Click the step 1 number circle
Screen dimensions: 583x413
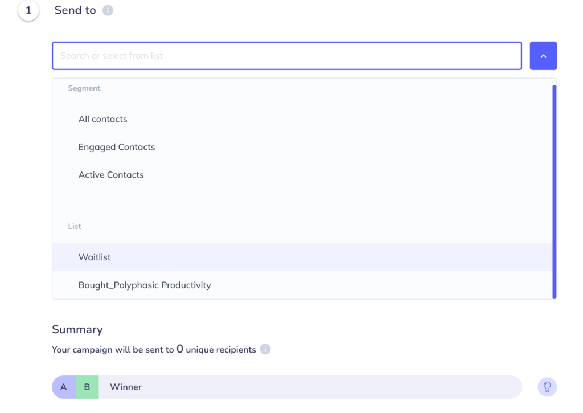(x=28, y=10)
